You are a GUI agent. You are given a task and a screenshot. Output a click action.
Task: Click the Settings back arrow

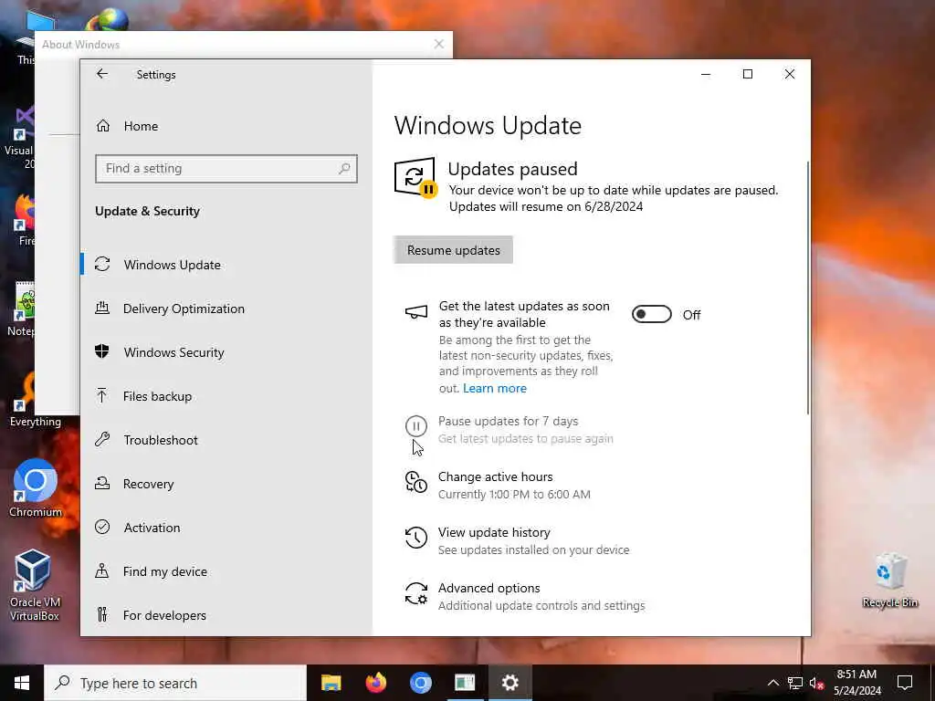click(x=102, y=74)
